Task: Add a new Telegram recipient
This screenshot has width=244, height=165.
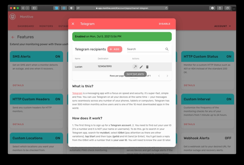Action: tap(115, 49)
